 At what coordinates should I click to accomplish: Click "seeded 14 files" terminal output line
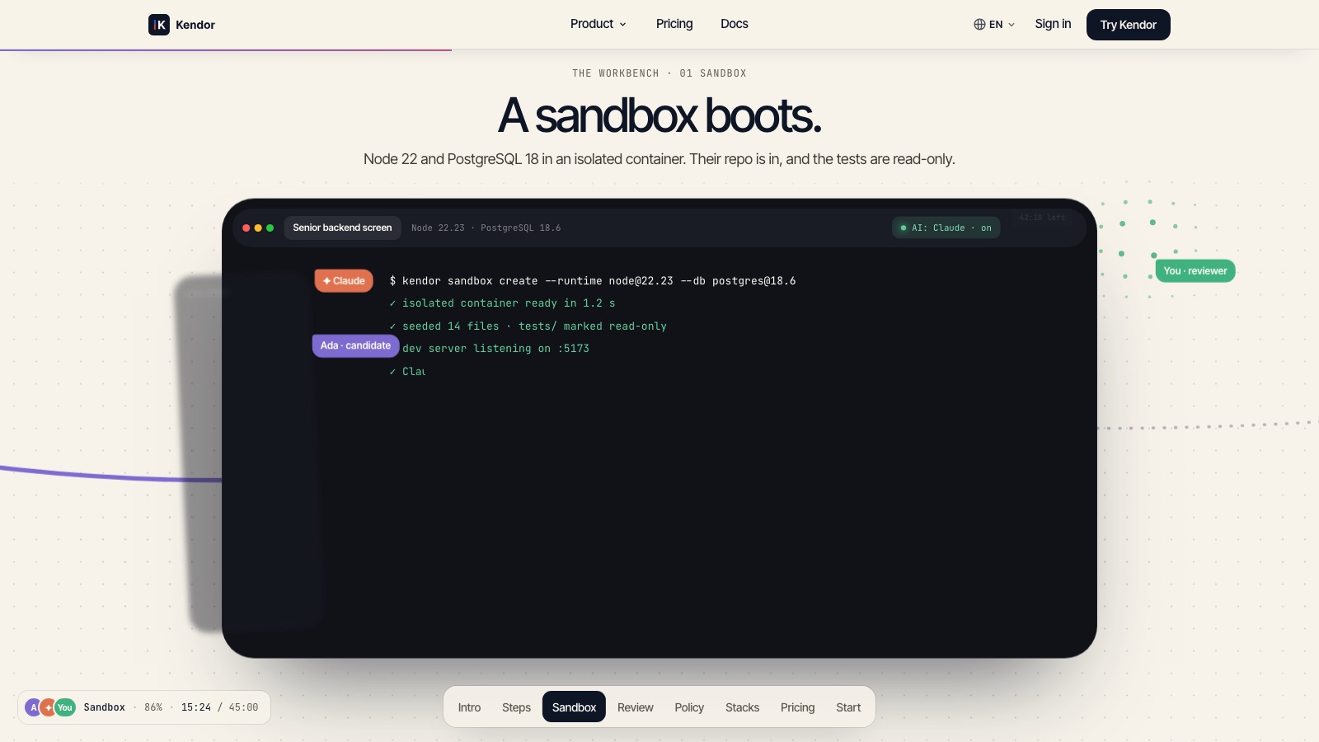[528, 326]
